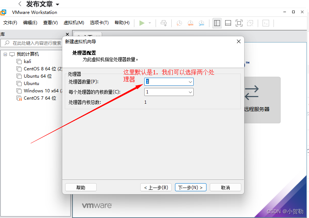Image resolution: width=309 pixels, height=218 pixels.
Task: Click the Send Ctrl+Alt+Del toolbar icon
Action: tap(164, 23)
